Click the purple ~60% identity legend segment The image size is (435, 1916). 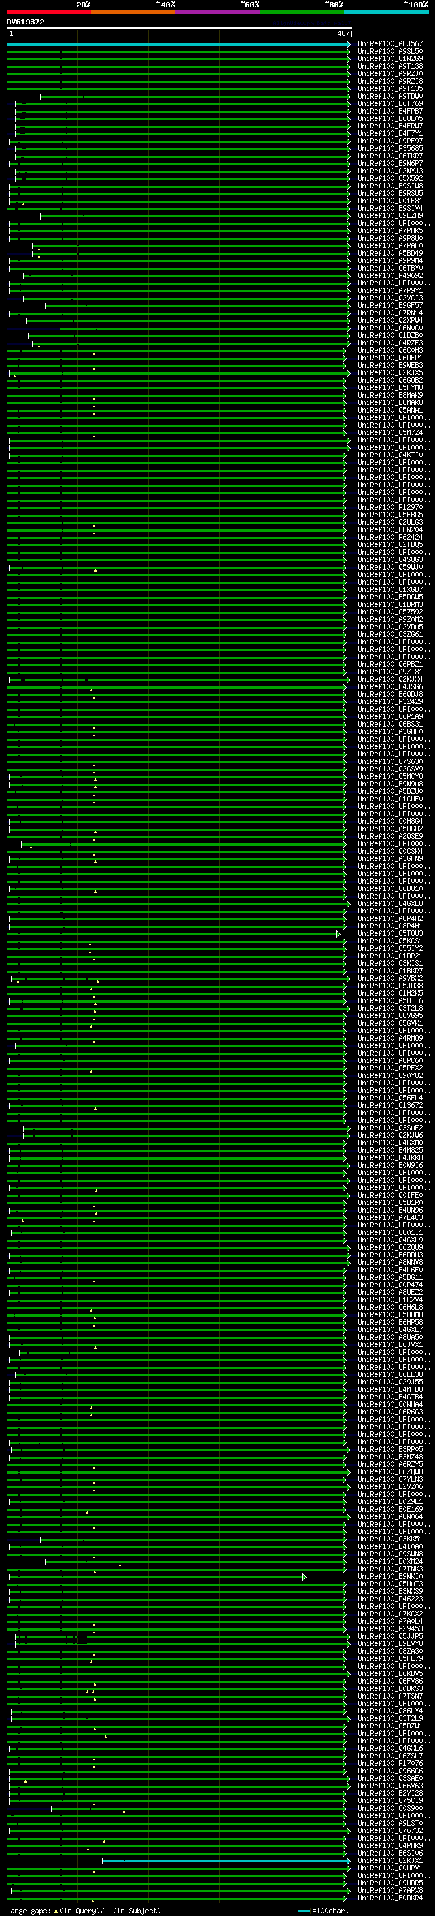[x=217, y=12]
